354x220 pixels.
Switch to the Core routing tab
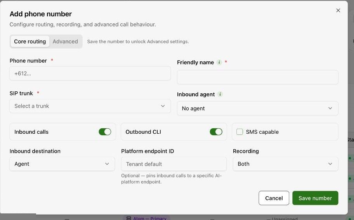pyautogui.click(x=30, y=41)
